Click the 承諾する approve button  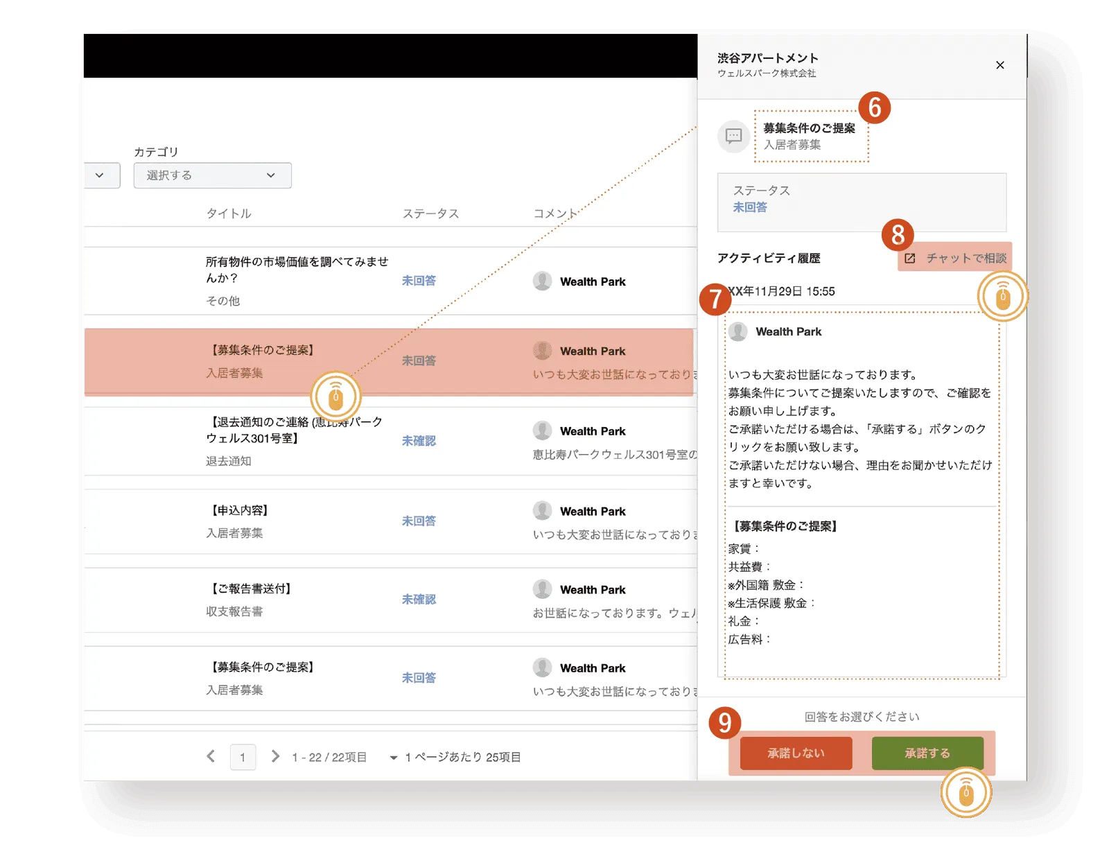[927, 753]
